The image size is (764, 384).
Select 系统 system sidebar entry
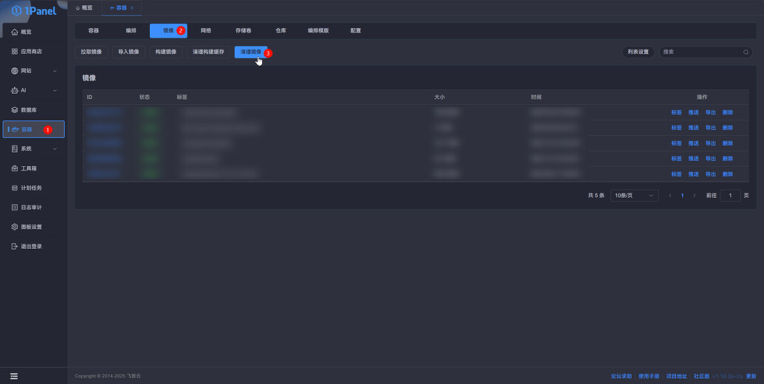tap(34, 148)
